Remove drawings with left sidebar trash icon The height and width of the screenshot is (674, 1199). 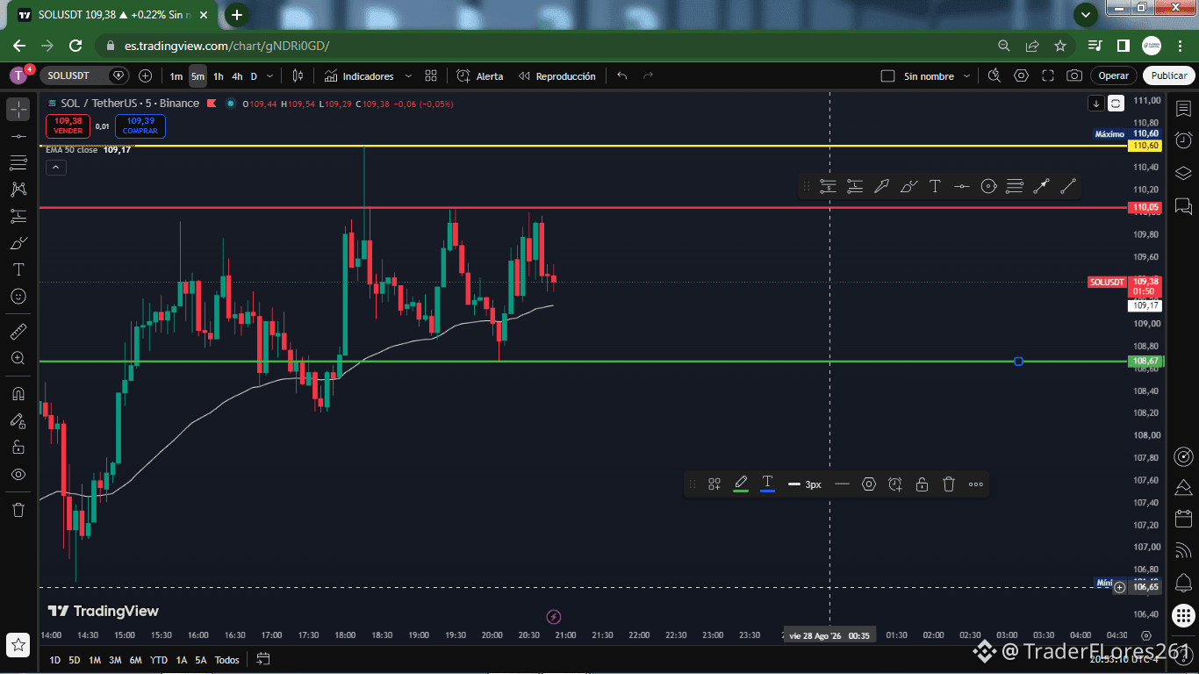(18, 510)
